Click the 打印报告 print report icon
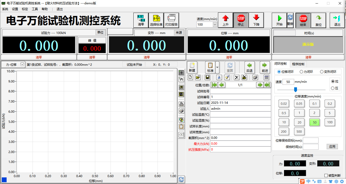 pyautogui.click(x=171, y=20)
